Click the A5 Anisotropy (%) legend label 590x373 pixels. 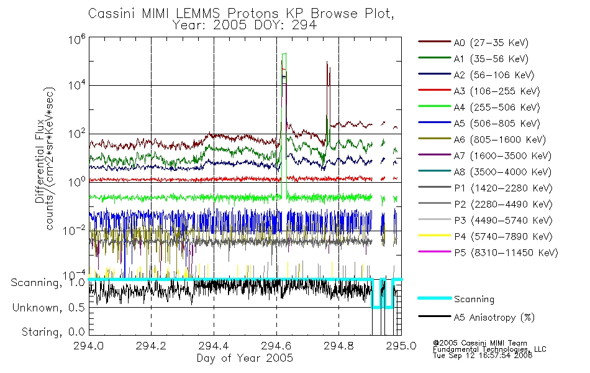click(x=494, y=318)
